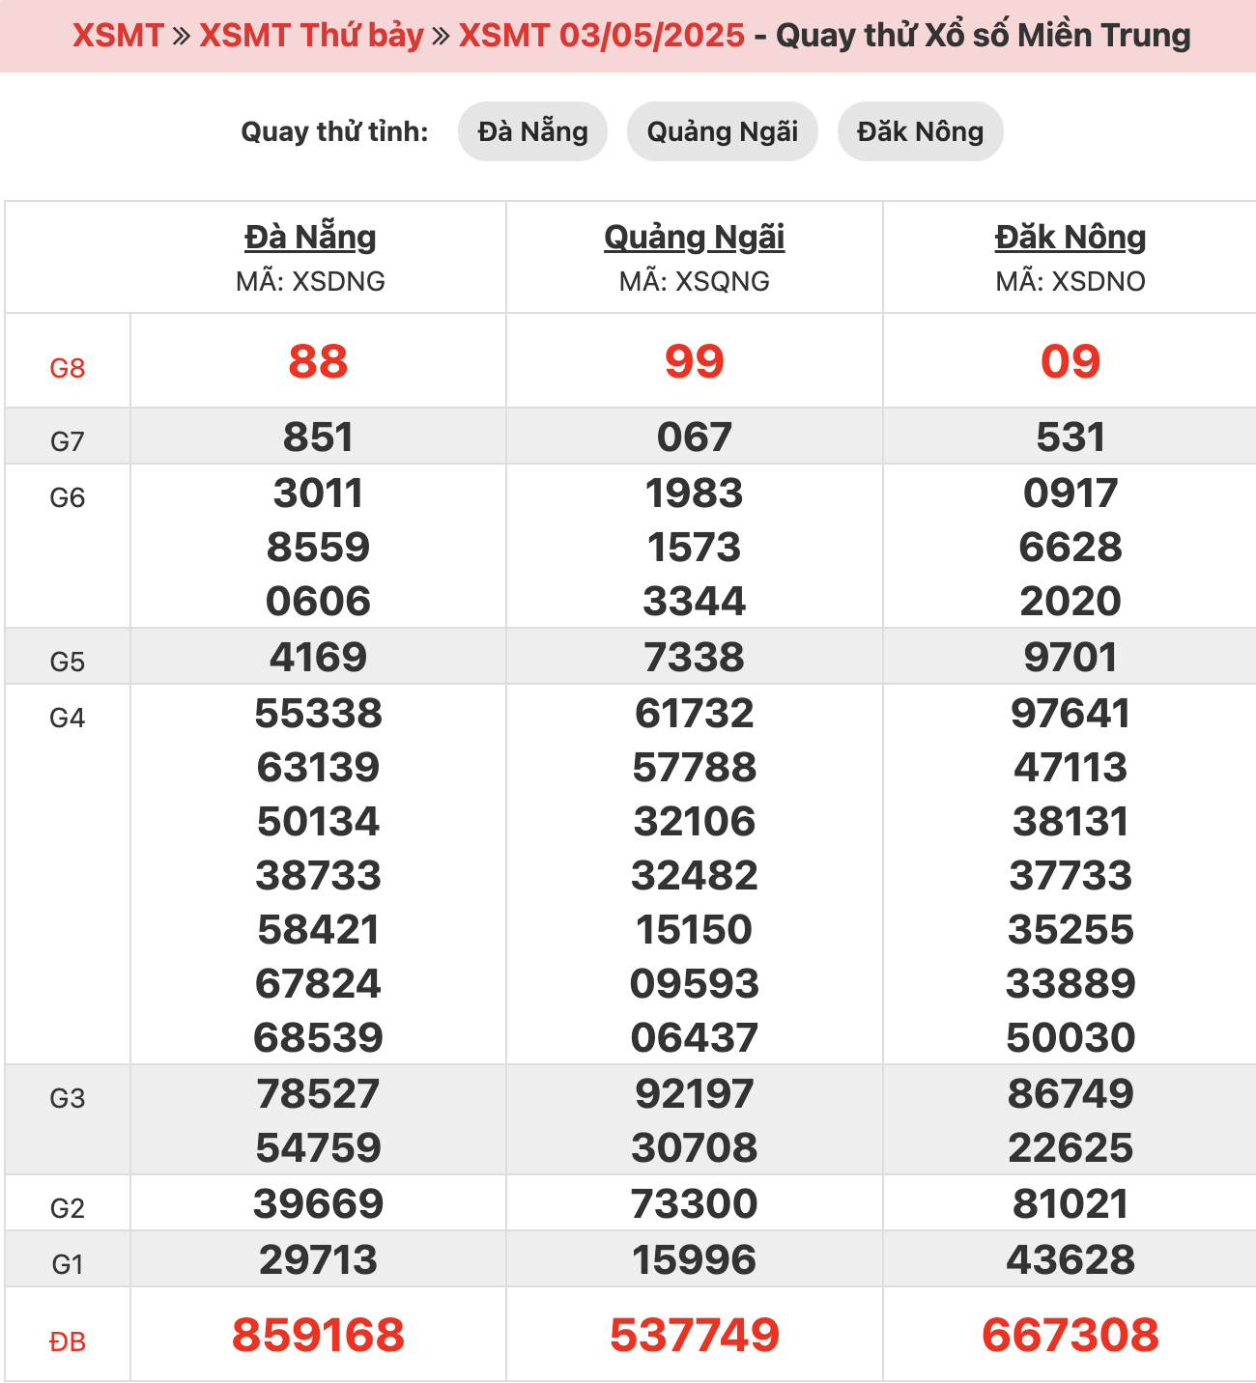Screen dimensions: 1256x1383
Task: Click G8 result 09 for Đăk Nông
Action: point(1070,361)
